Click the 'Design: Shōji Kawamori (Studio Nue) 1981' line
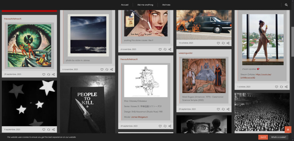294x141 pixels. 143,112
